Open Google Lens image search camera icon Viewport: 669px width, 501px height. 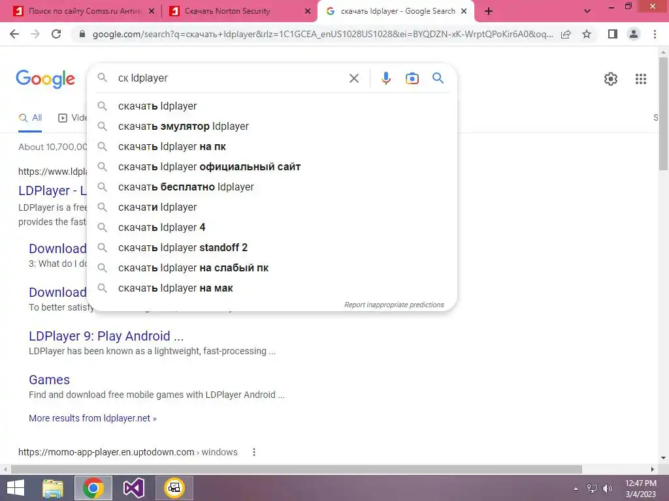pos(412,78)
